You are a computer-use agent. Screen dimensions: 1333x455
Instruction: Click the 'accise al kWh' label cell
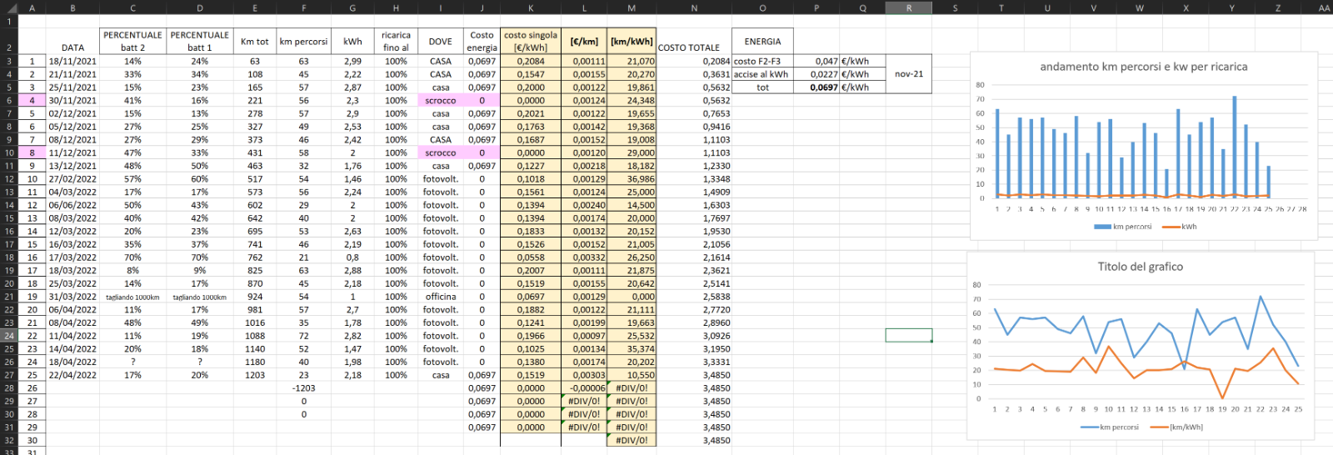pos(761,74)
